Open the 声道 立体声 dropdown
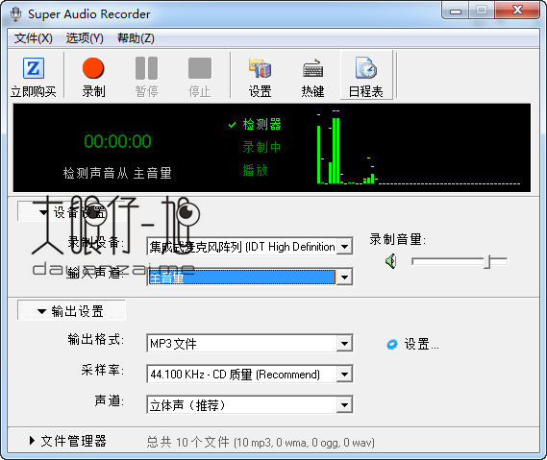The height and width of the screenshot is (460, 547). click(x=250, y=405)
